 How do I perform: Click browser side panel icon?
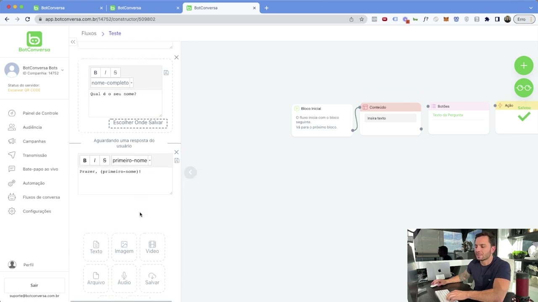[x=497, y=19]
